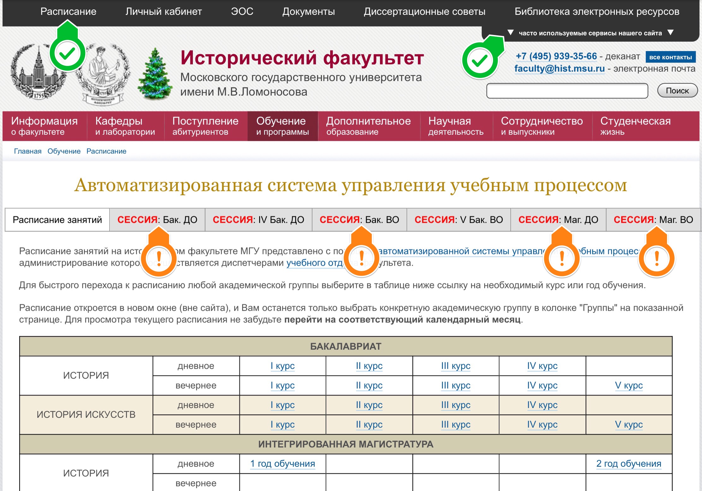
Task: Open Научная деятельность menu
Action: coord(456,126)
